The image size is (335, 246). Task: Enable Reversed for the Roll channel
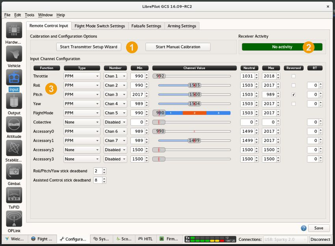[294, 85]
